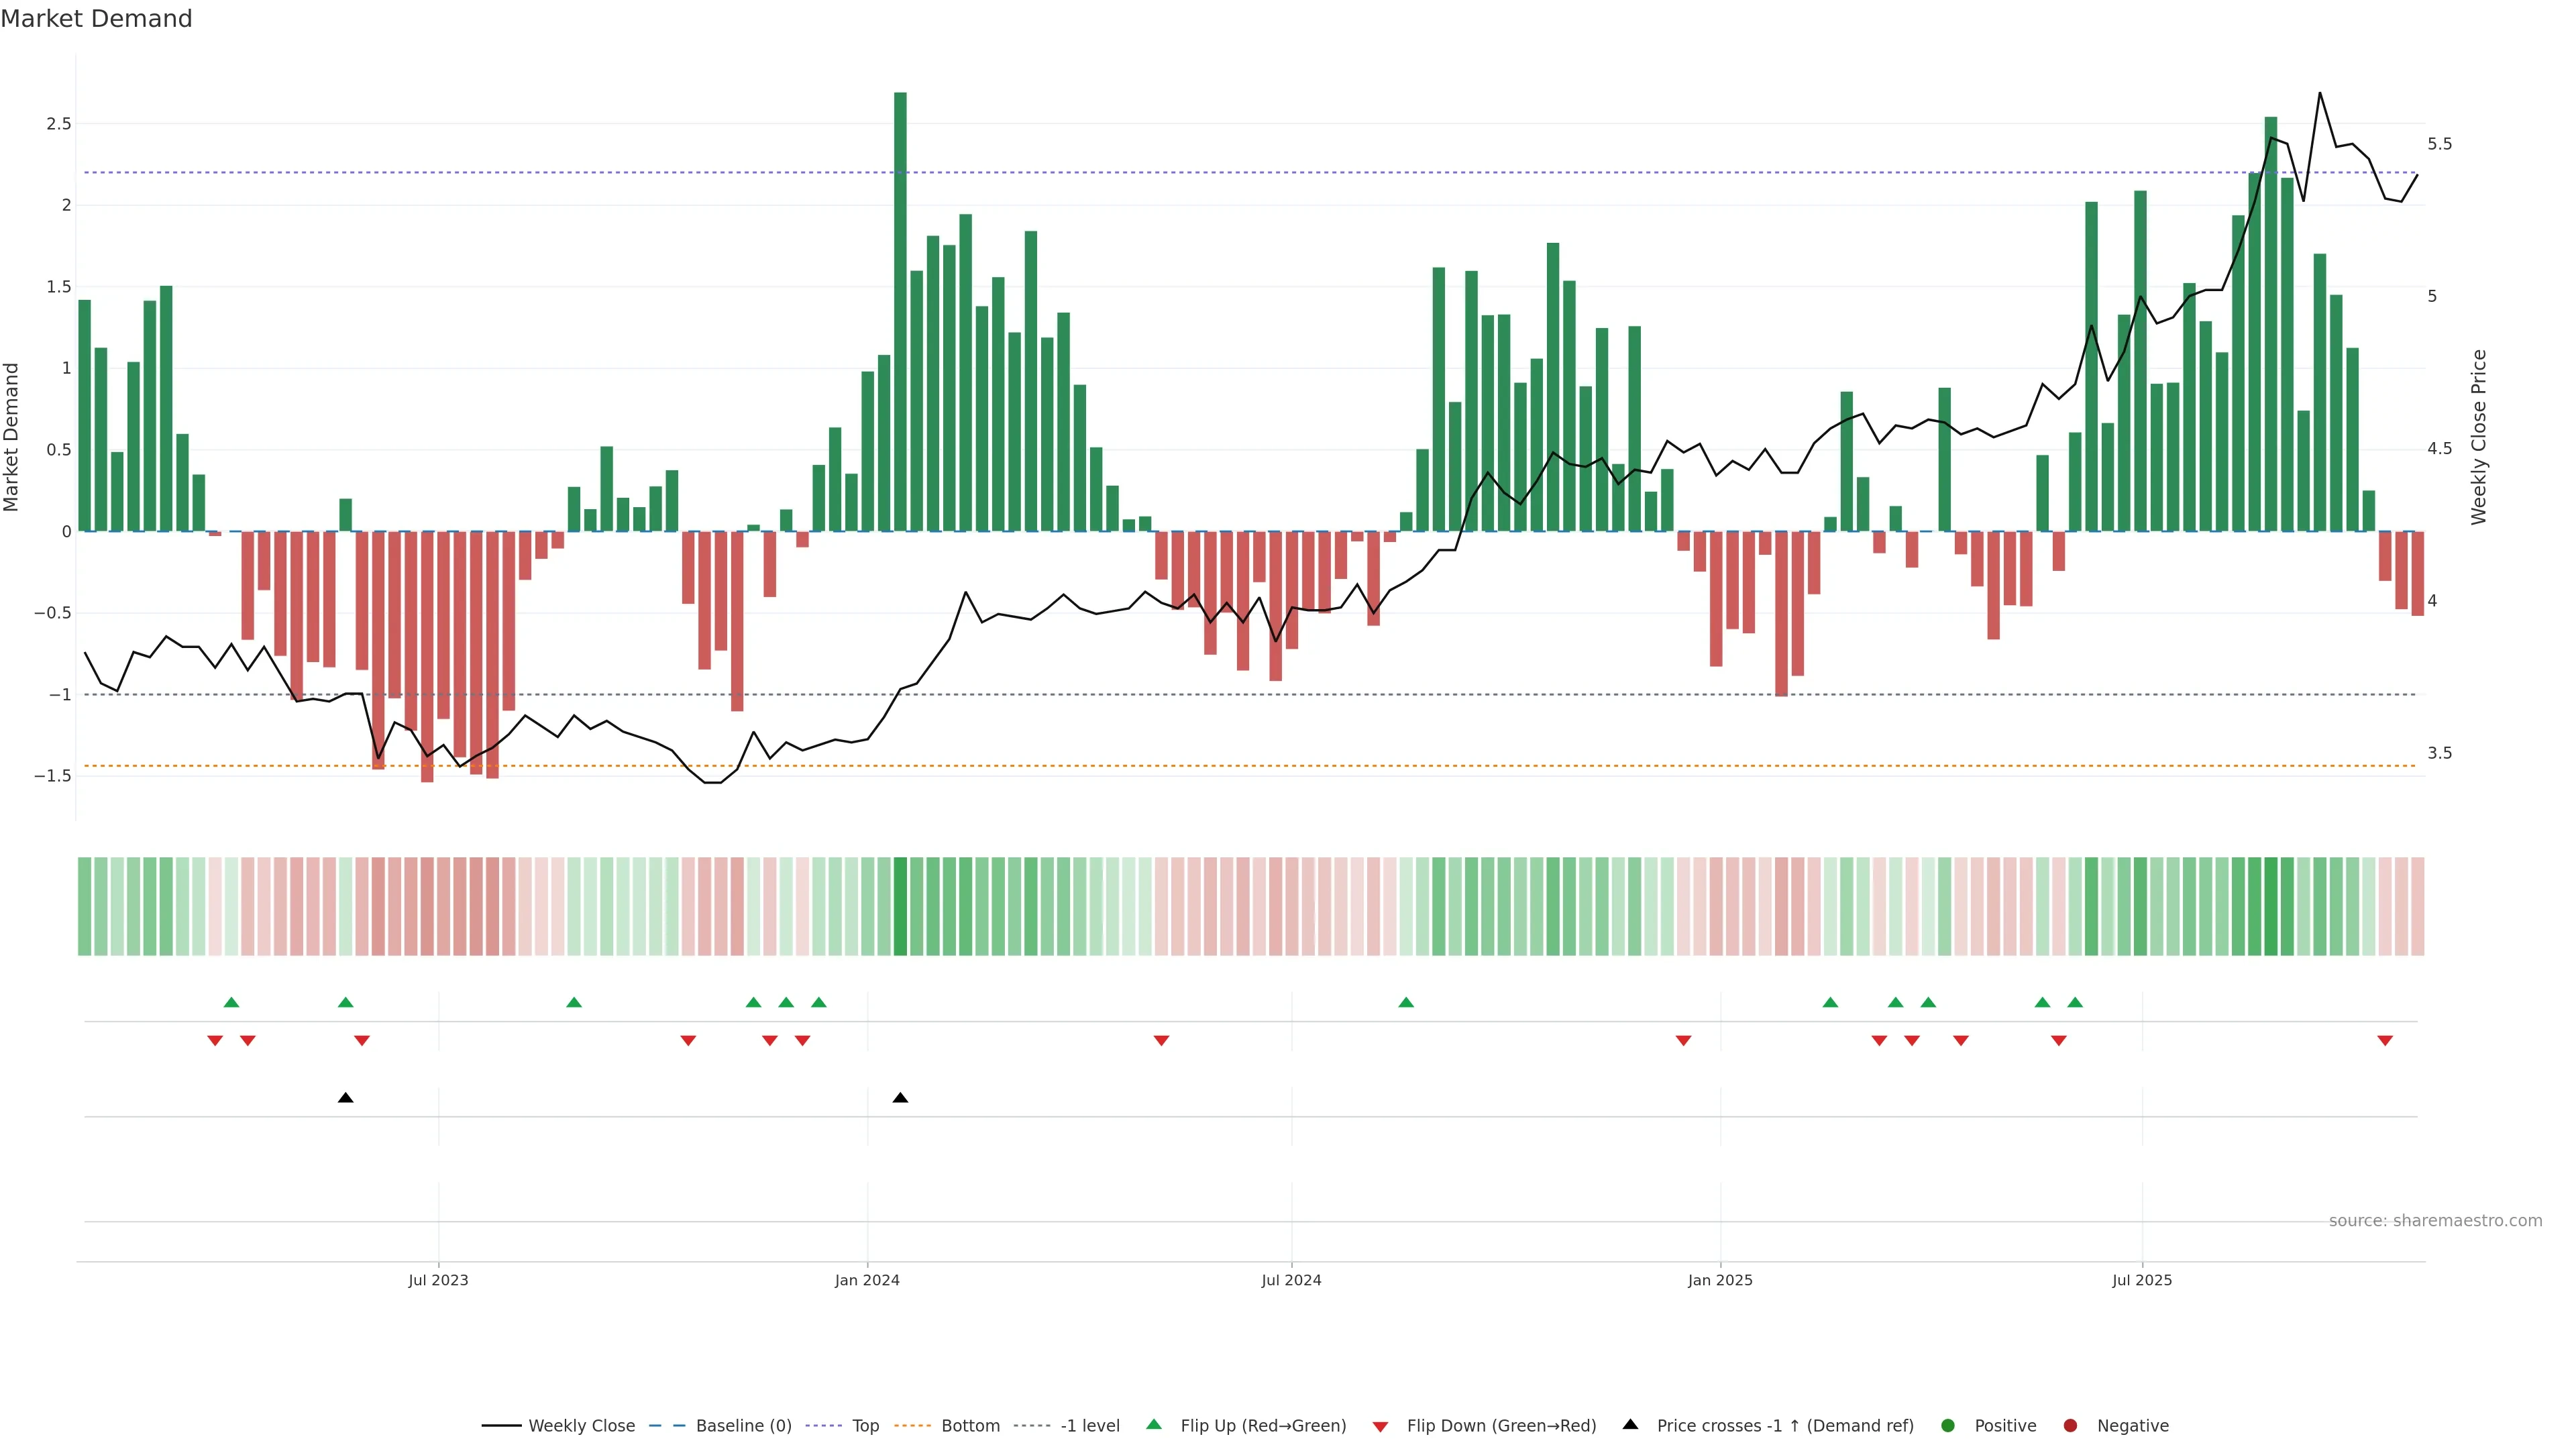
Task: Click the red Flip Down triangle legend icon
Action: [1380, 1426]
